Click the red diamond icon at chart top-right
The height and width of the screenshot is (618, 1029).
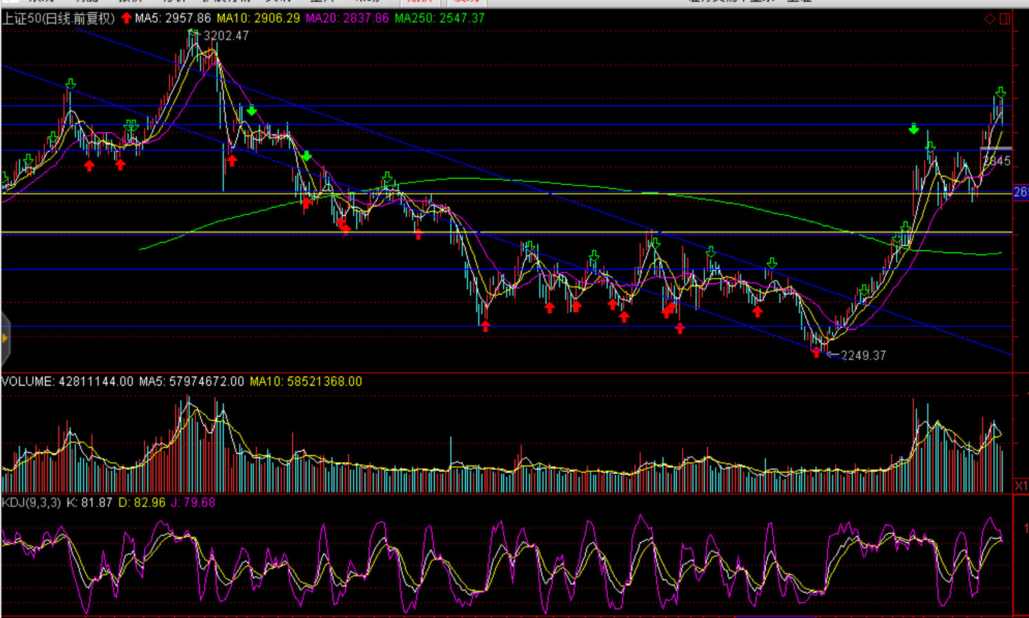pyautogui.click(x=989, y=19)
